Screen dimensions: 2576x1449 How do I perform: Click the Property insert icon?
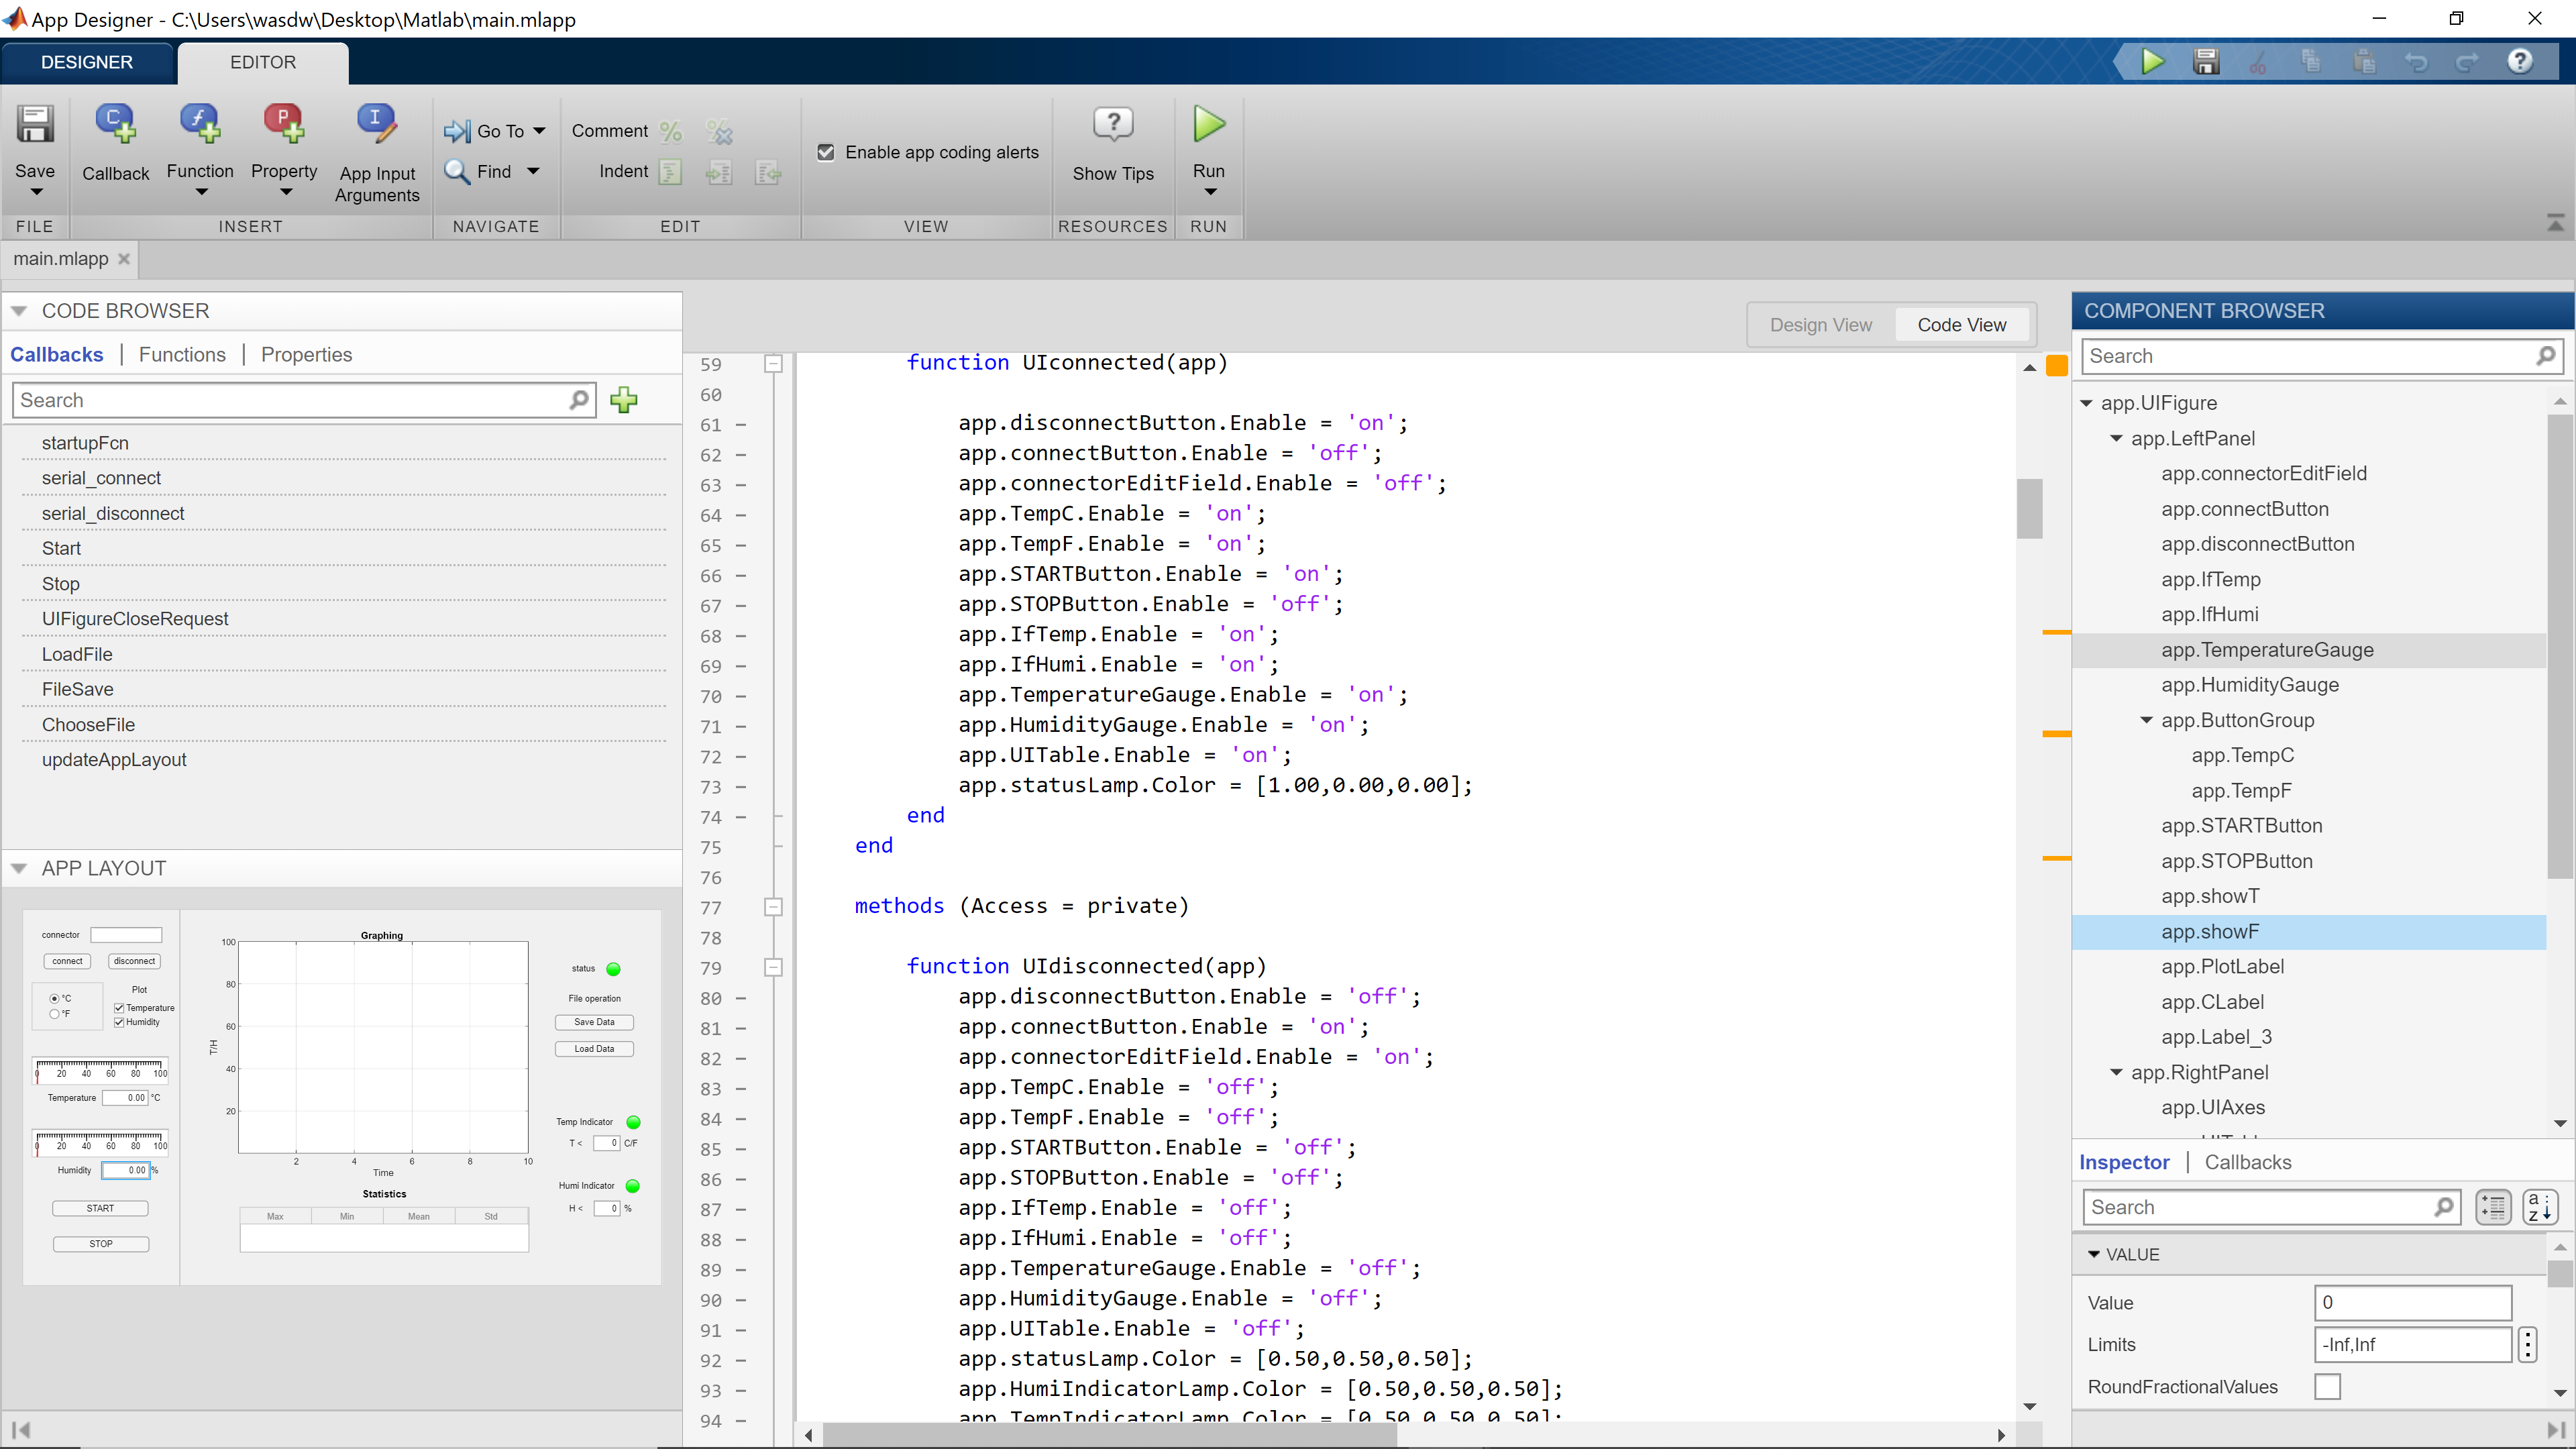tap(284, 124)
